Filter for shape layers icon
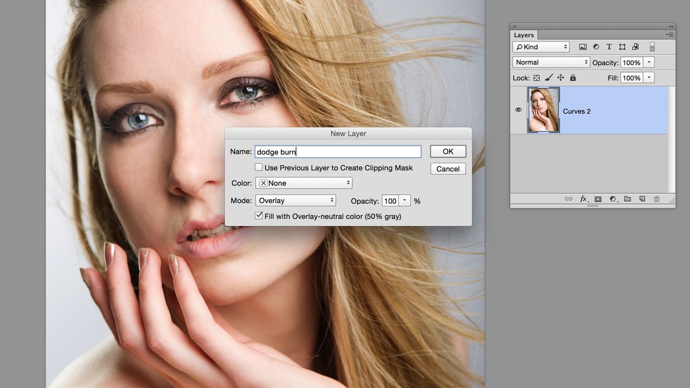 (x=622, y=47)
